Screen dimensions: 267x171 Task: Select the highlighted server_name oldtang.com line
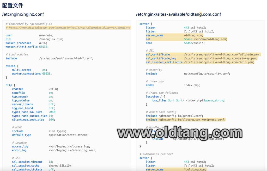[x=174, y=35]
